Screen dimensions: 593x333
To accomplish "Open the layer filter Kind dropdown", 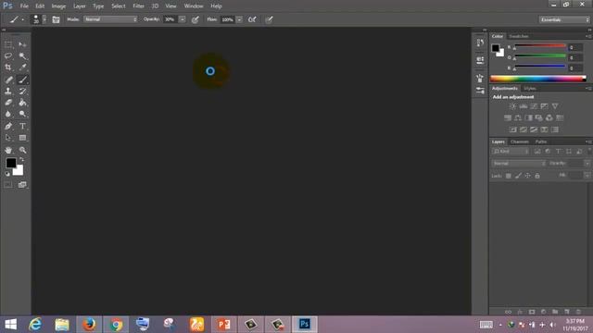I will click(x=511, y=152).
